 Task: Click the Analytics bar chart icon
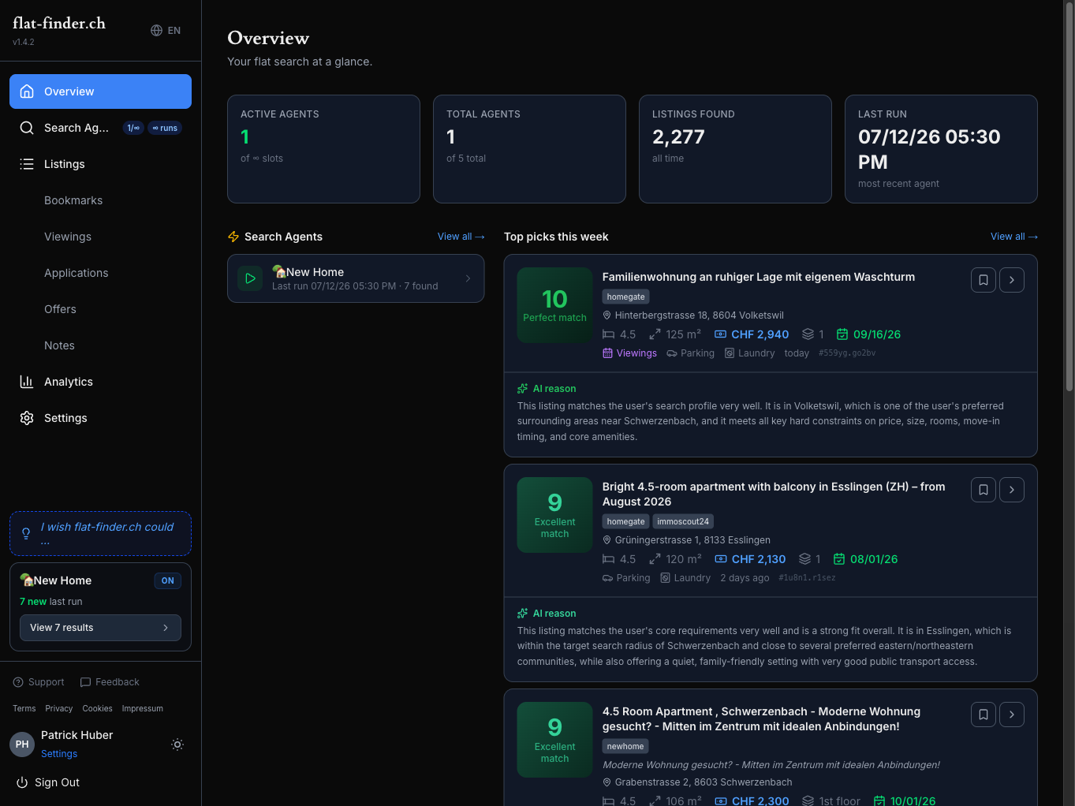27,382
